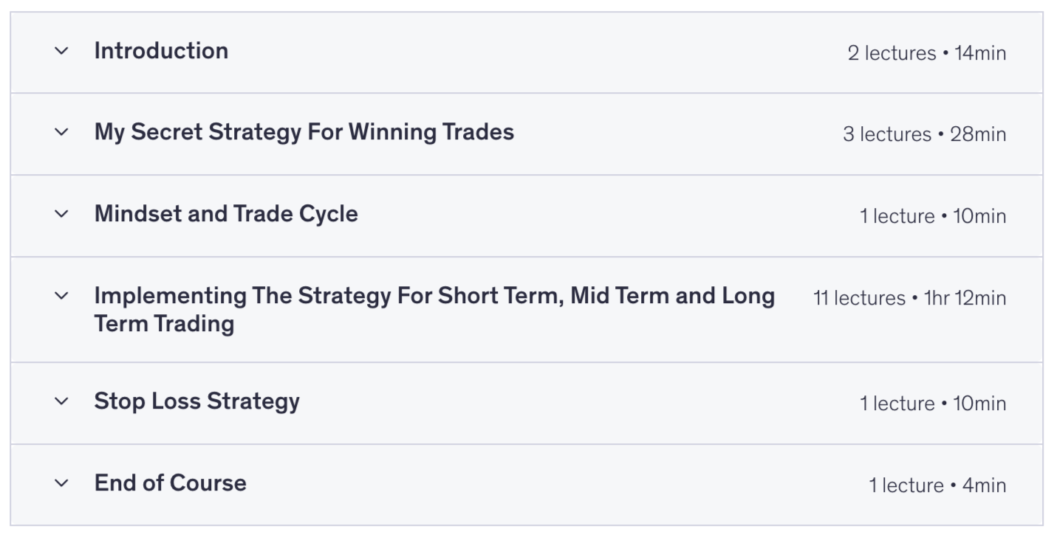1054x540 pixels.
Task: Click the End of Course heading
Action: point(170,483)
